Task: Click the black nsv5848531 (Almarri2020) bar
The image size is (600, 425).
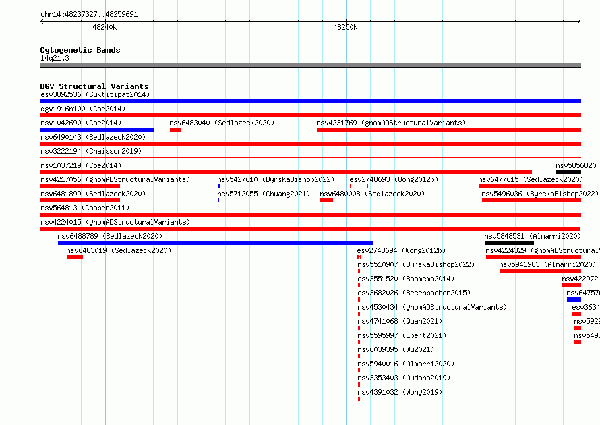Action: [509, 243]
